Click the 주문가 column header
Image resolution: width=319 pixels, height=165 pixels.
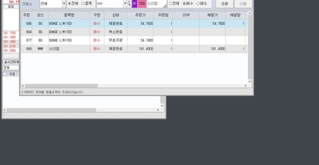(x=140, y=15)
